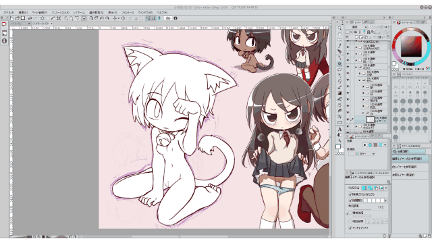
Task: Click the Undo arrow in the command bar
Action: (x=30, y=18)
